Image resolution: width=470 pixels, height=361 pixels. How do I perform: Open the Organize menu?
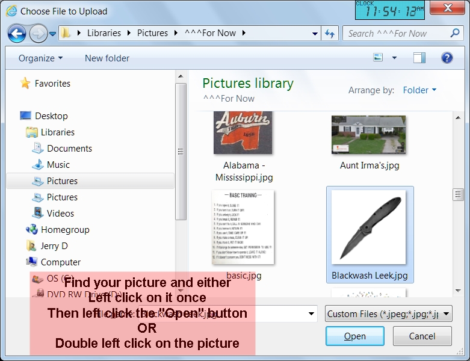tap(40, 58)
